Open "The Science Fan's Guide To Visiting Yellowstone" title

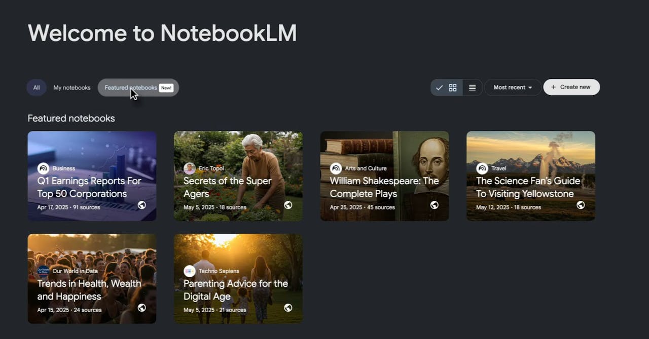click(x=528, y=187)
